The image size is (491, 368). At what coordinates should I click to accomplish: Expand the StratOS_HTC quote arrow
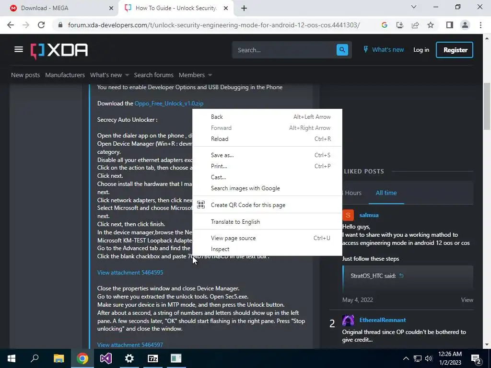401,276
